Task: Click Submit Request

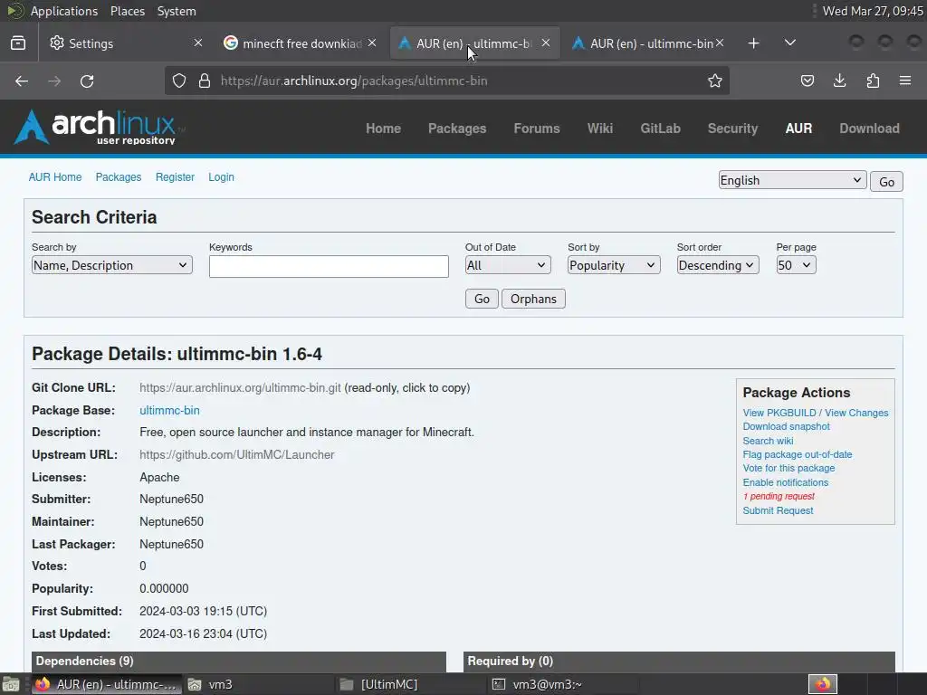Action: pyautogui.click(x=778, y=510)
